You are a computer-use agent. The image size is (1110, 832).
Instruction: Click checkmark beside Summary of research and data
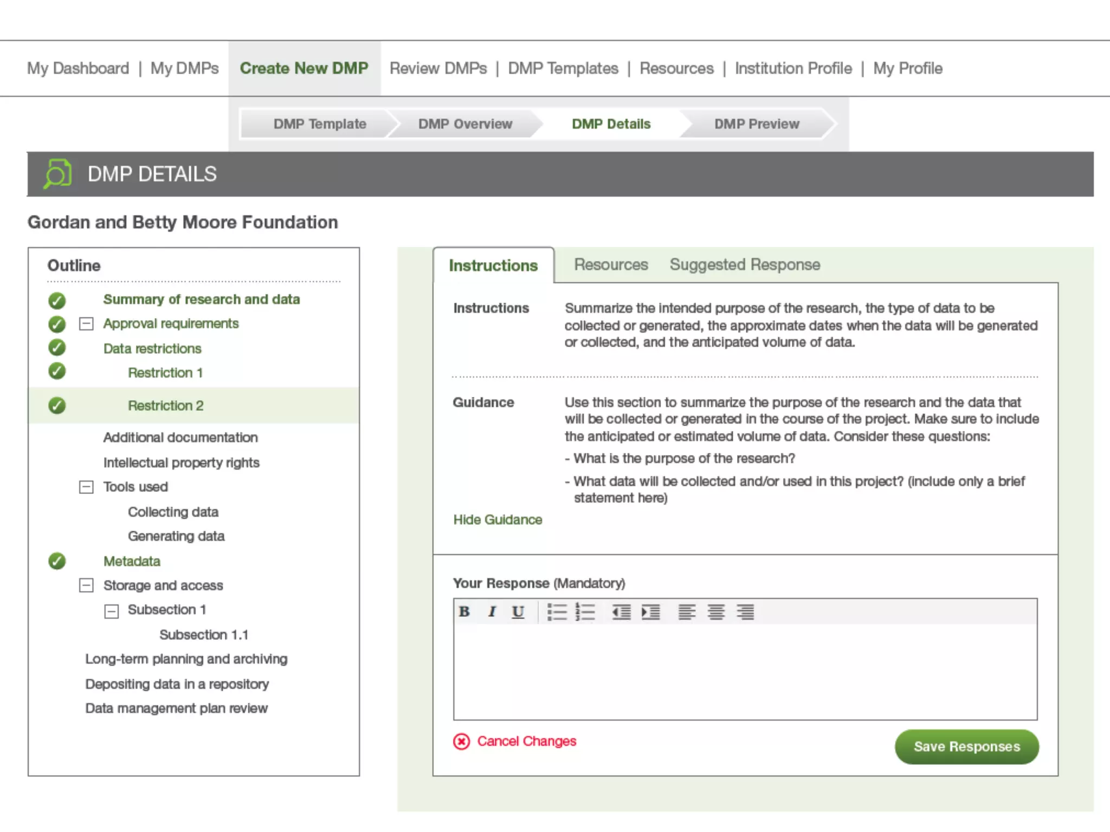point(57,300)
